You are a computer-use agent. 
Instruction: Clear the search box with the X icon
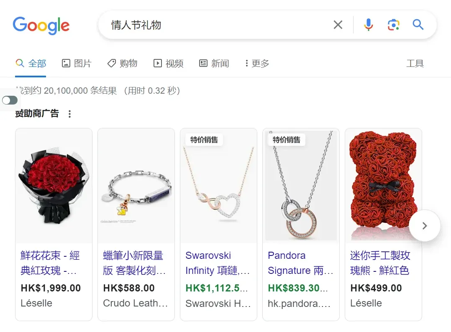[x=338, y=25]
